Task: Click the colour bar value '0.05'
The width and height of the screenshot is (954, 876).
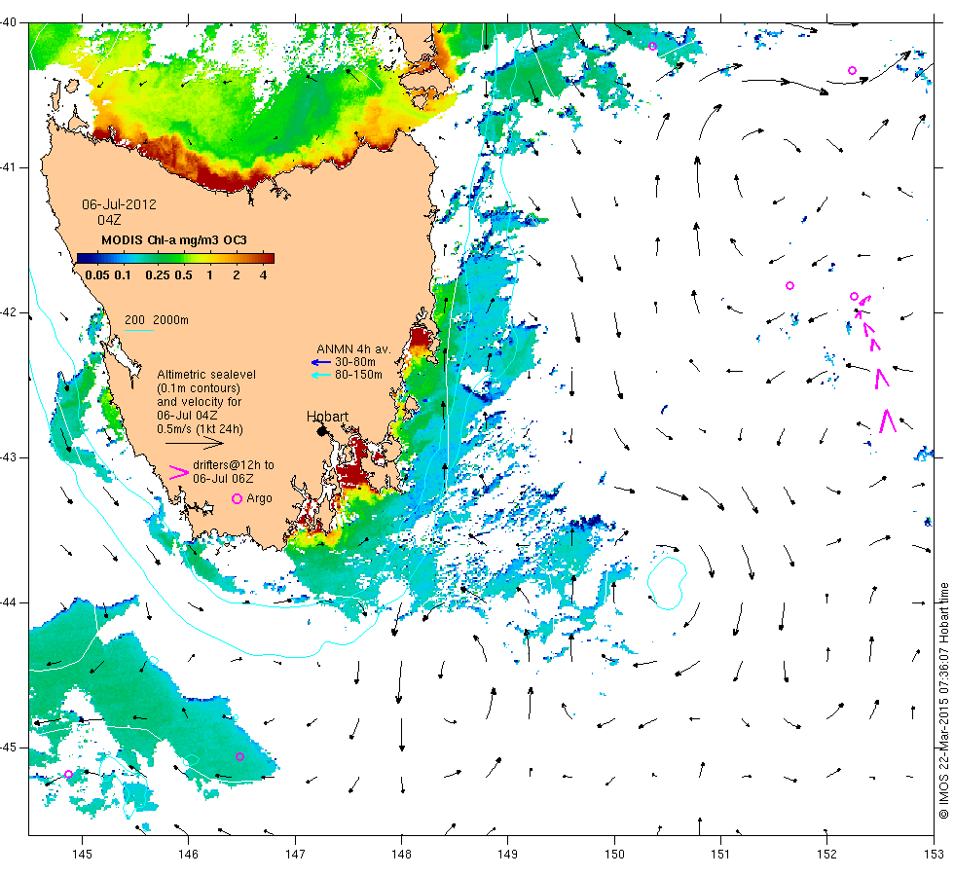Action: [97, 275]
